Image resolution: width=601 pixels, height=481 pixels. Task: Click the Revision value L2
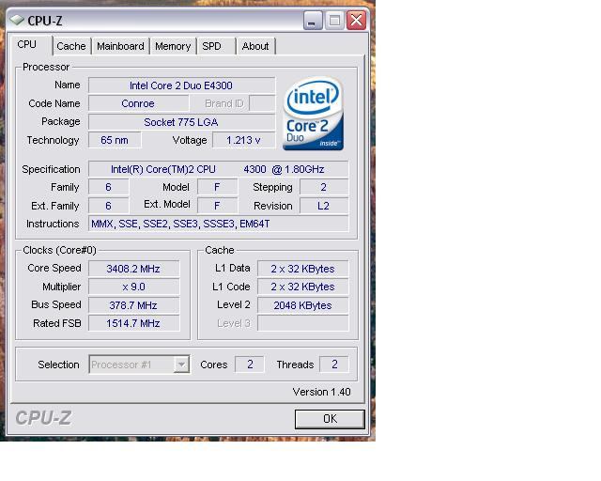pyautogui.click(x=324, y=206)
